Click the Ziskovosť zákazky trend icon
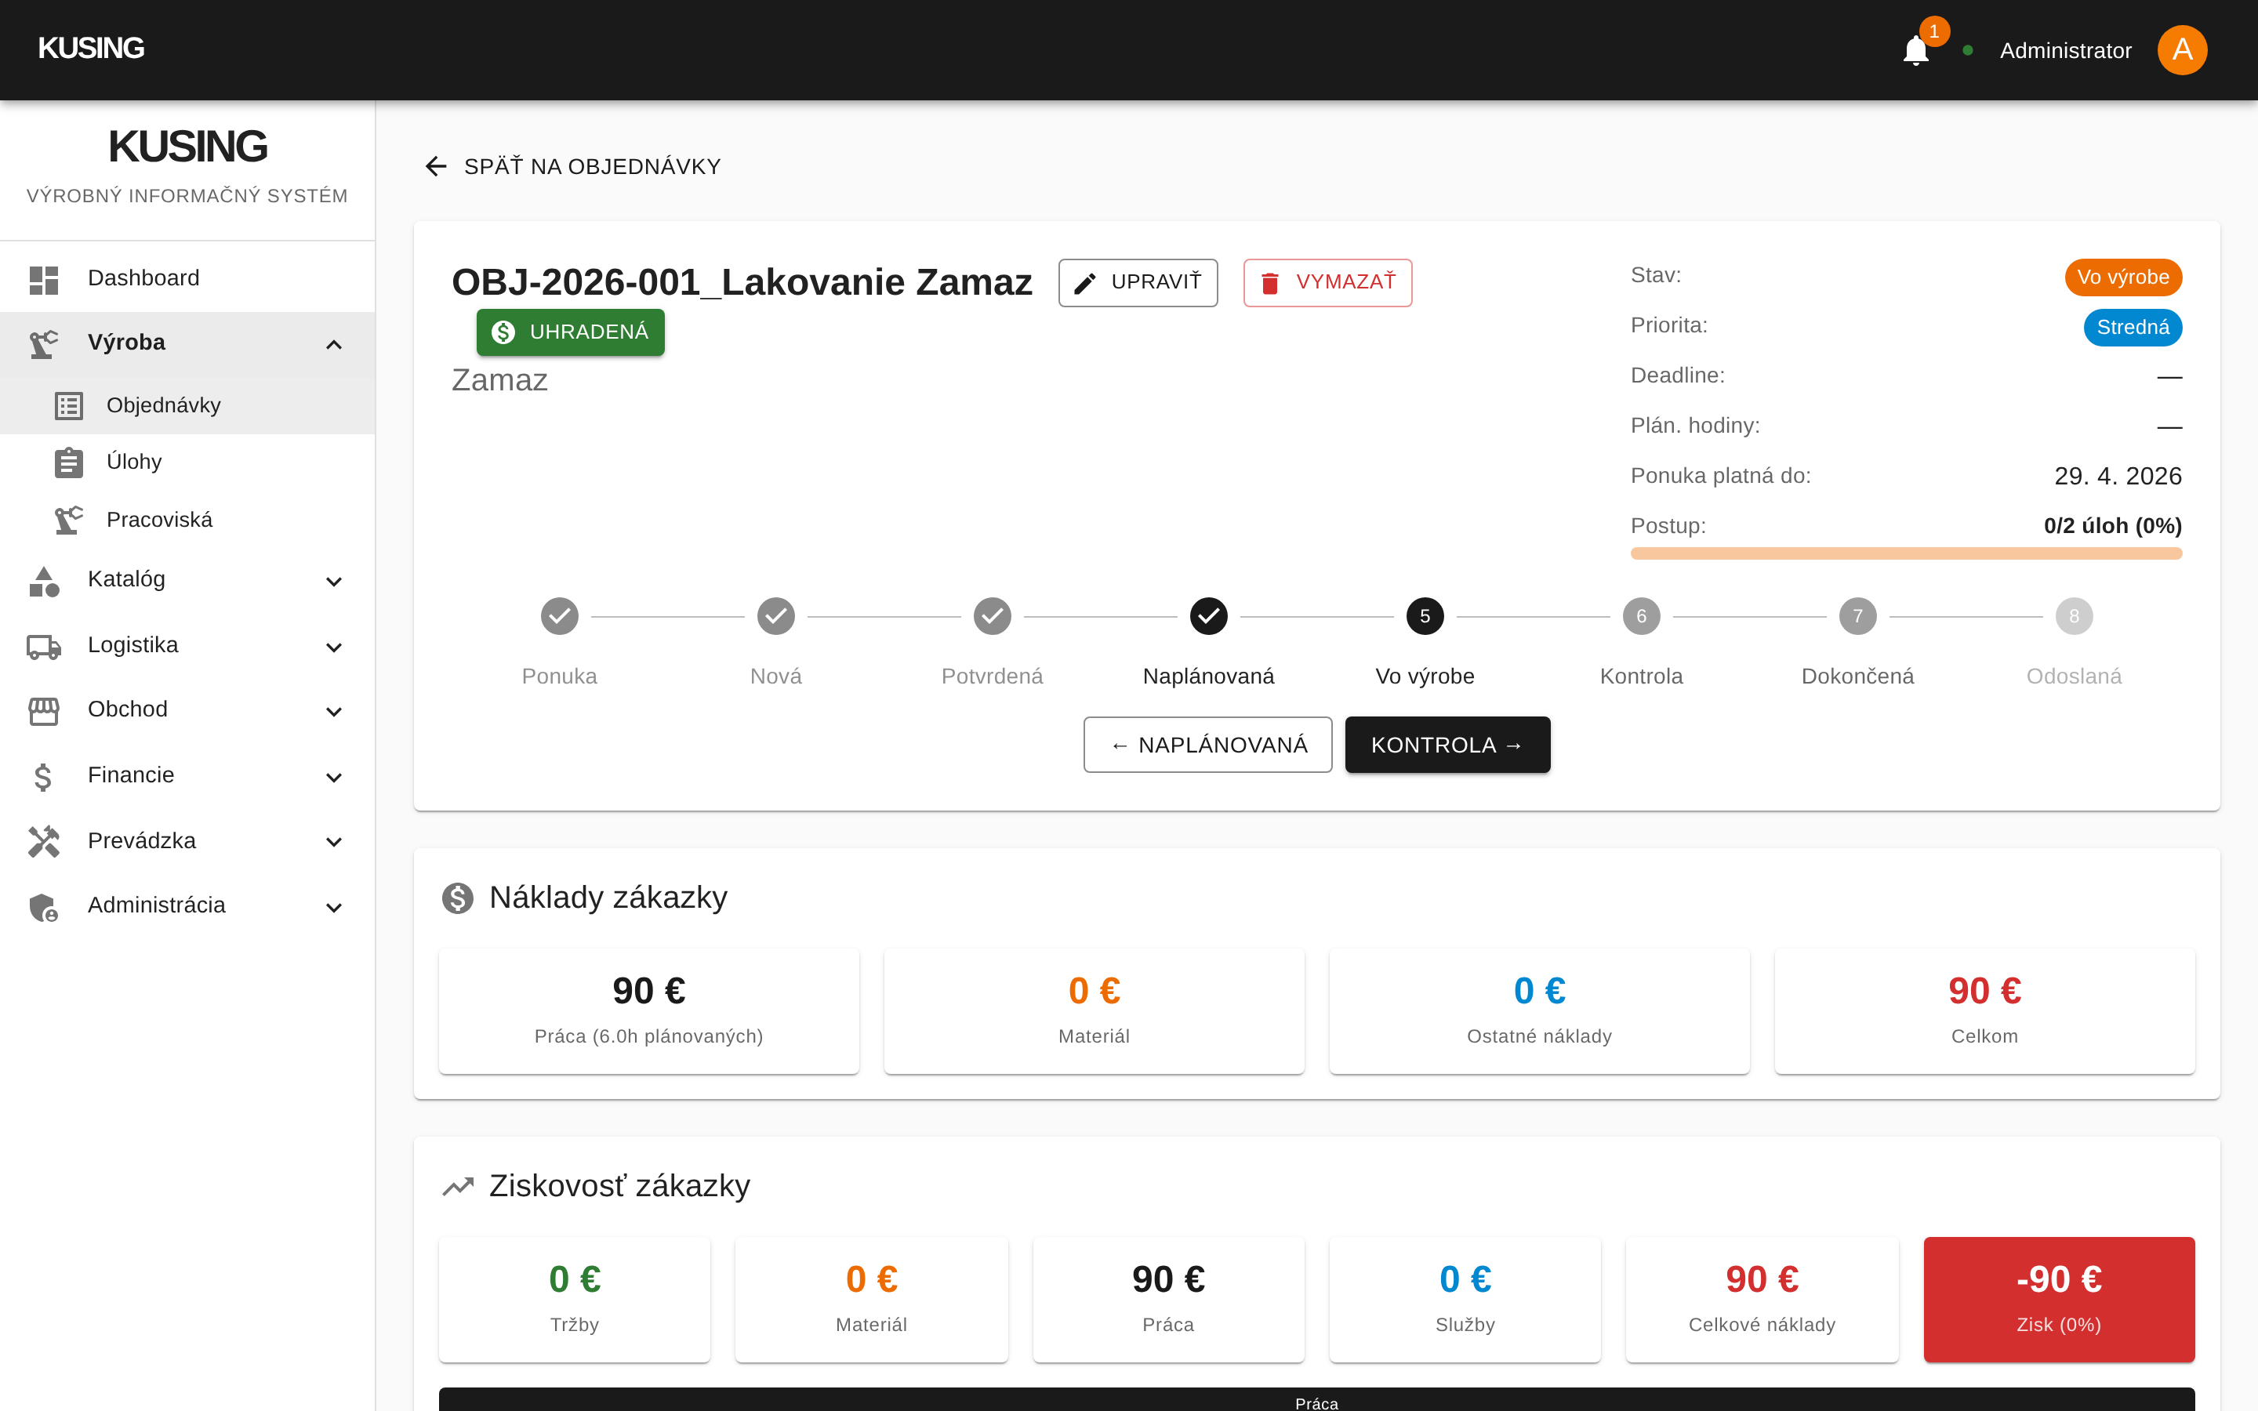The width and height of the screenshot is (2258, 1411). [x=457, y=1186]
